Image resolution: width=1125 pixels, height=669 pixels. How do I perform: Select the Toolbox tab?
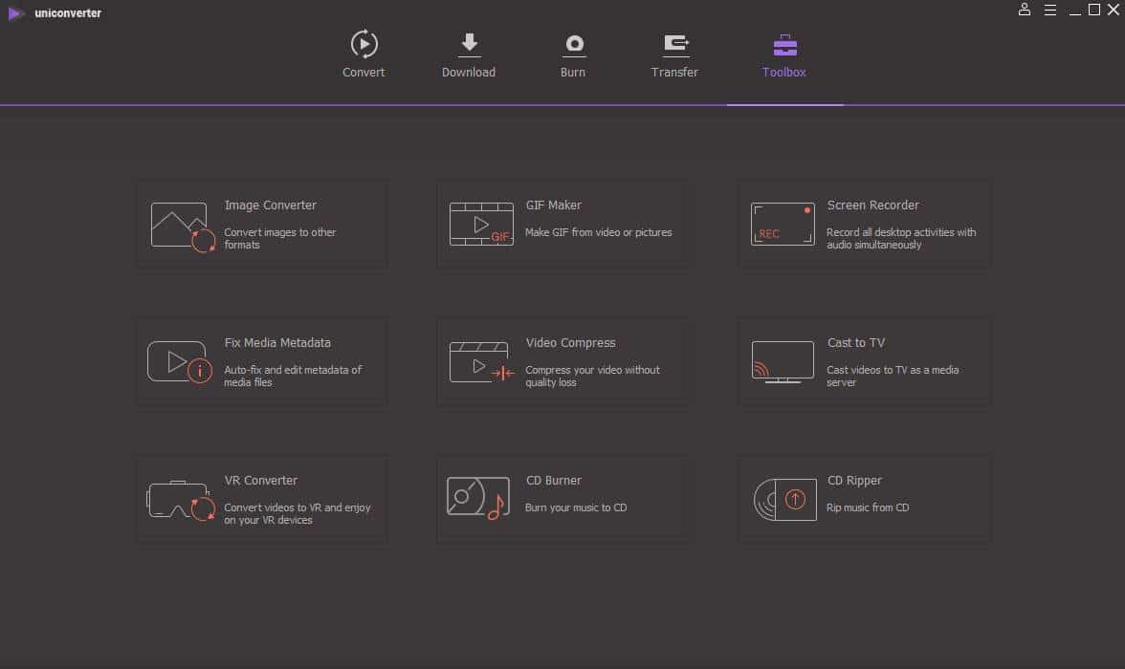[x=784, y=55]
